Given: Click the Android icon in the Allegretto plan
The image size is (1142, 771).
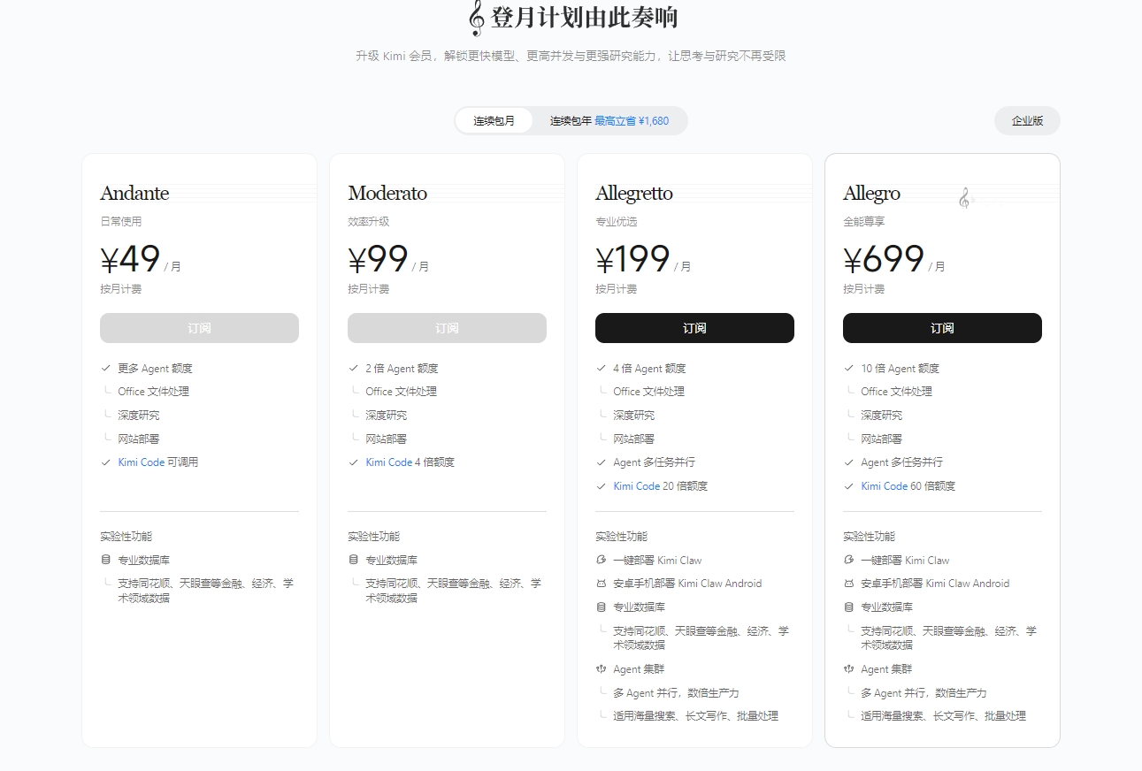Looking at the screenshot, I should pyautogui.click(x=602, y=584).
